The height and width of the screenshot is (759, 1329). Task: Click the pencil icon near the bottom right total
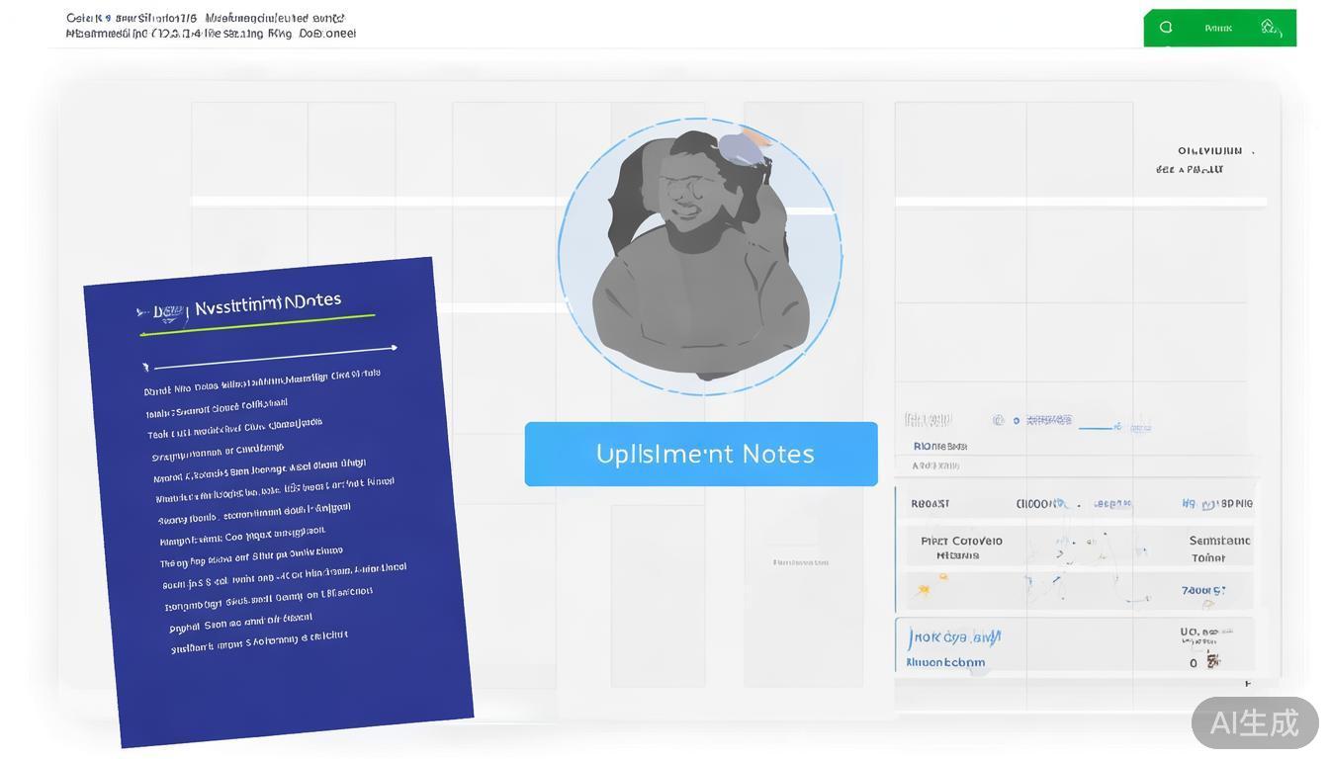click(x=1213, y=662)
